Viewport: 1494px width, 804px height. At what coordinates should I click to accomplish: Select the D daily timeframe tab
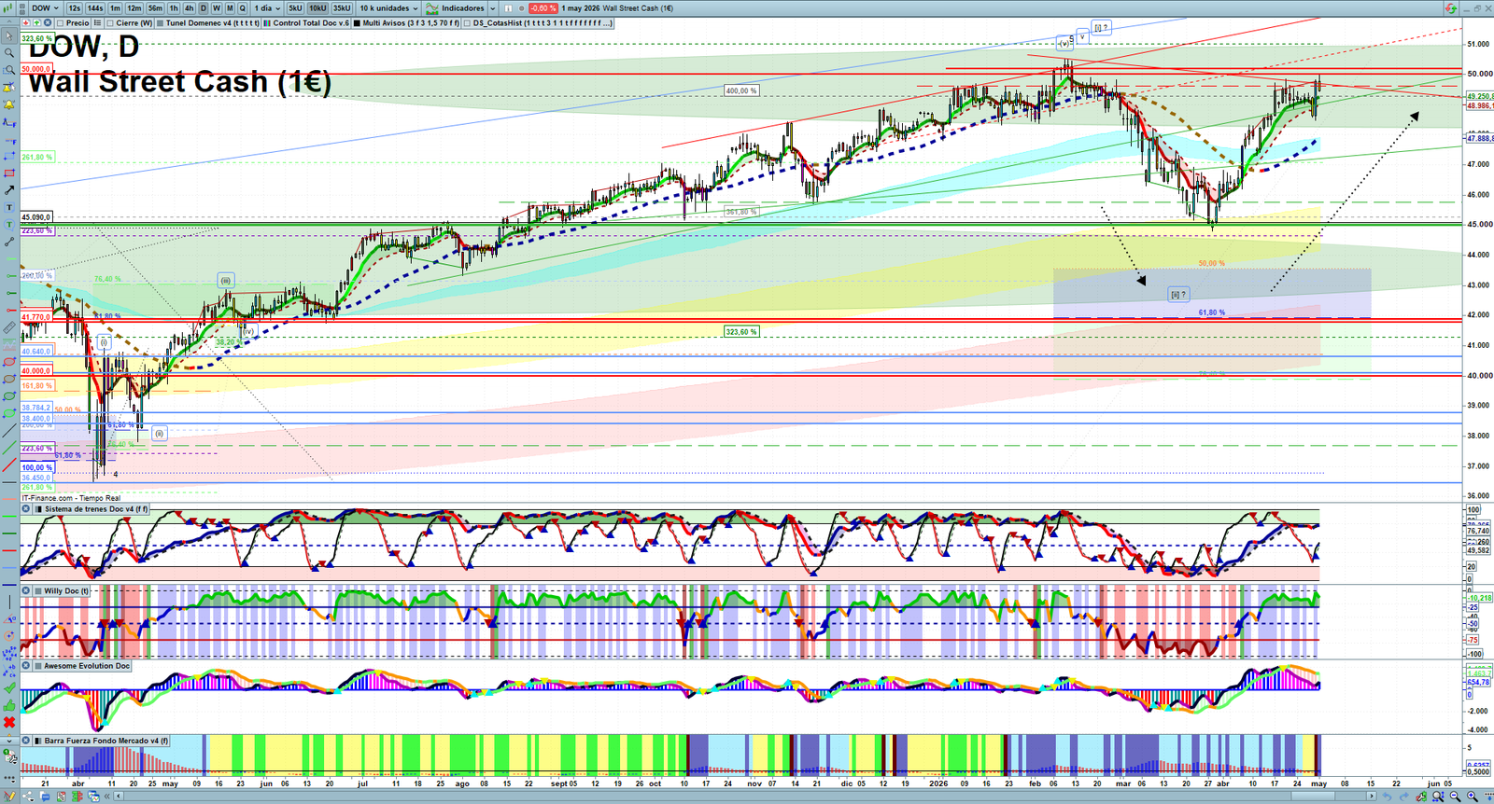[204, 7]
